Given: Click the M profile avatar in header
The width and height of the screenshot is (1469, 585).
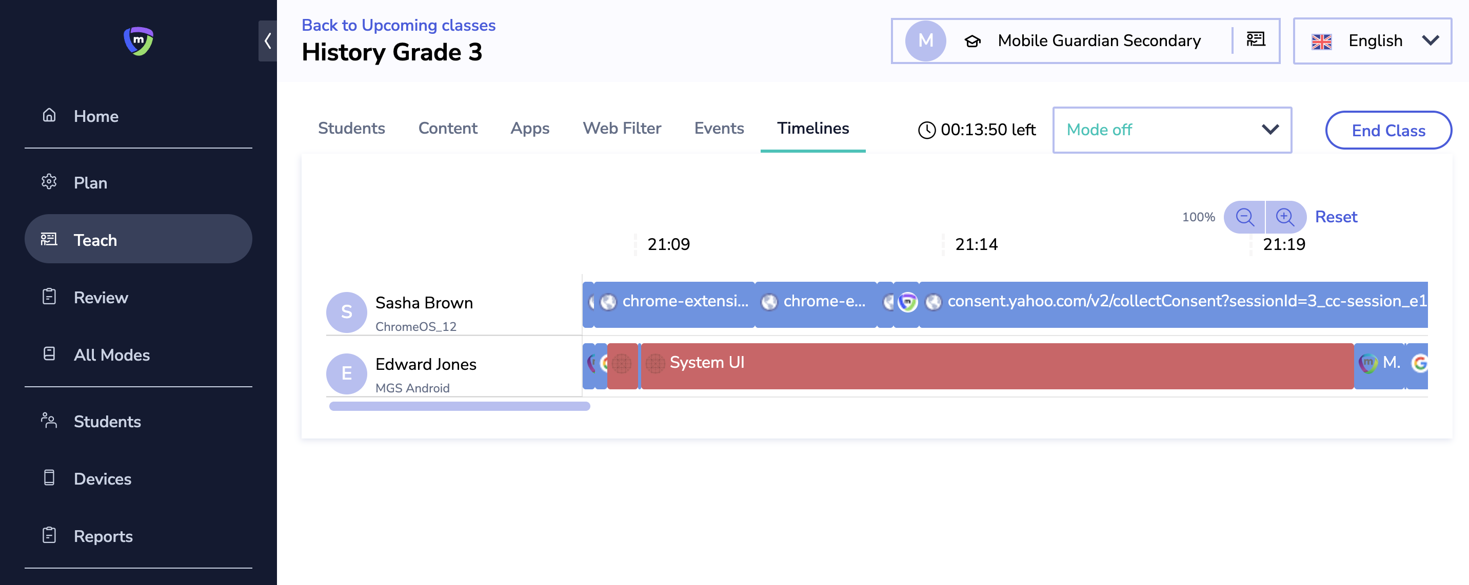Looking at the screenshot, I should point(925,41).
